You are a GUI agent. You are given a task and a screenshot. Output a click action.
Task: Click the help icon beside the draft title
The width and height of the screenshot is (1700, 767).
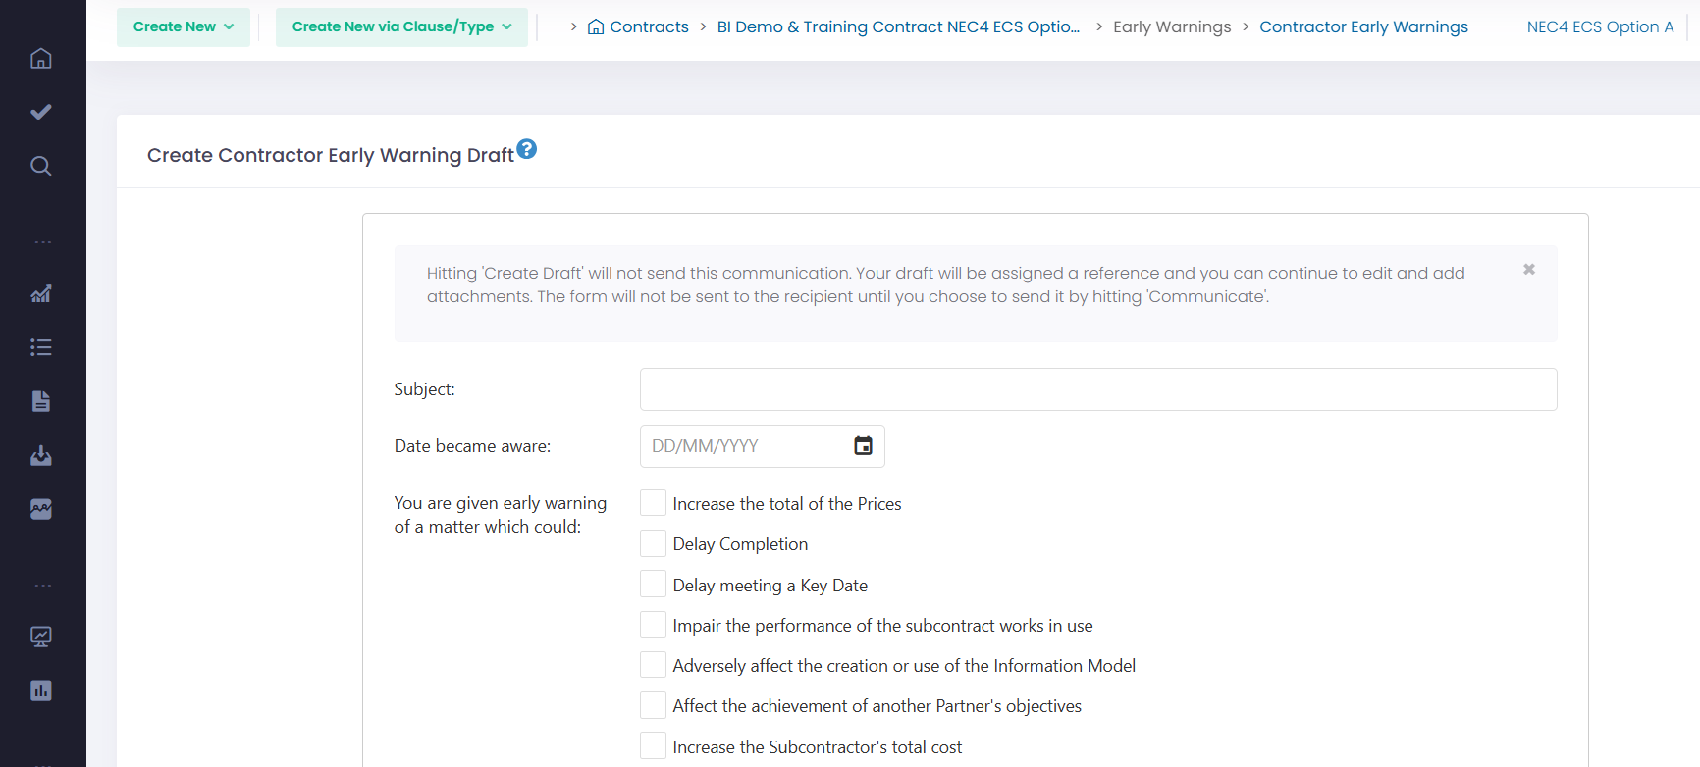click(527, 148)
